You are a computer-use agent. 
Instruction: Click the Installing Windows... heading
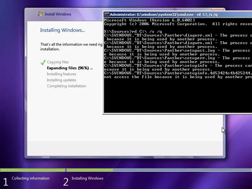pyautogui.click(x=62, y=30)
